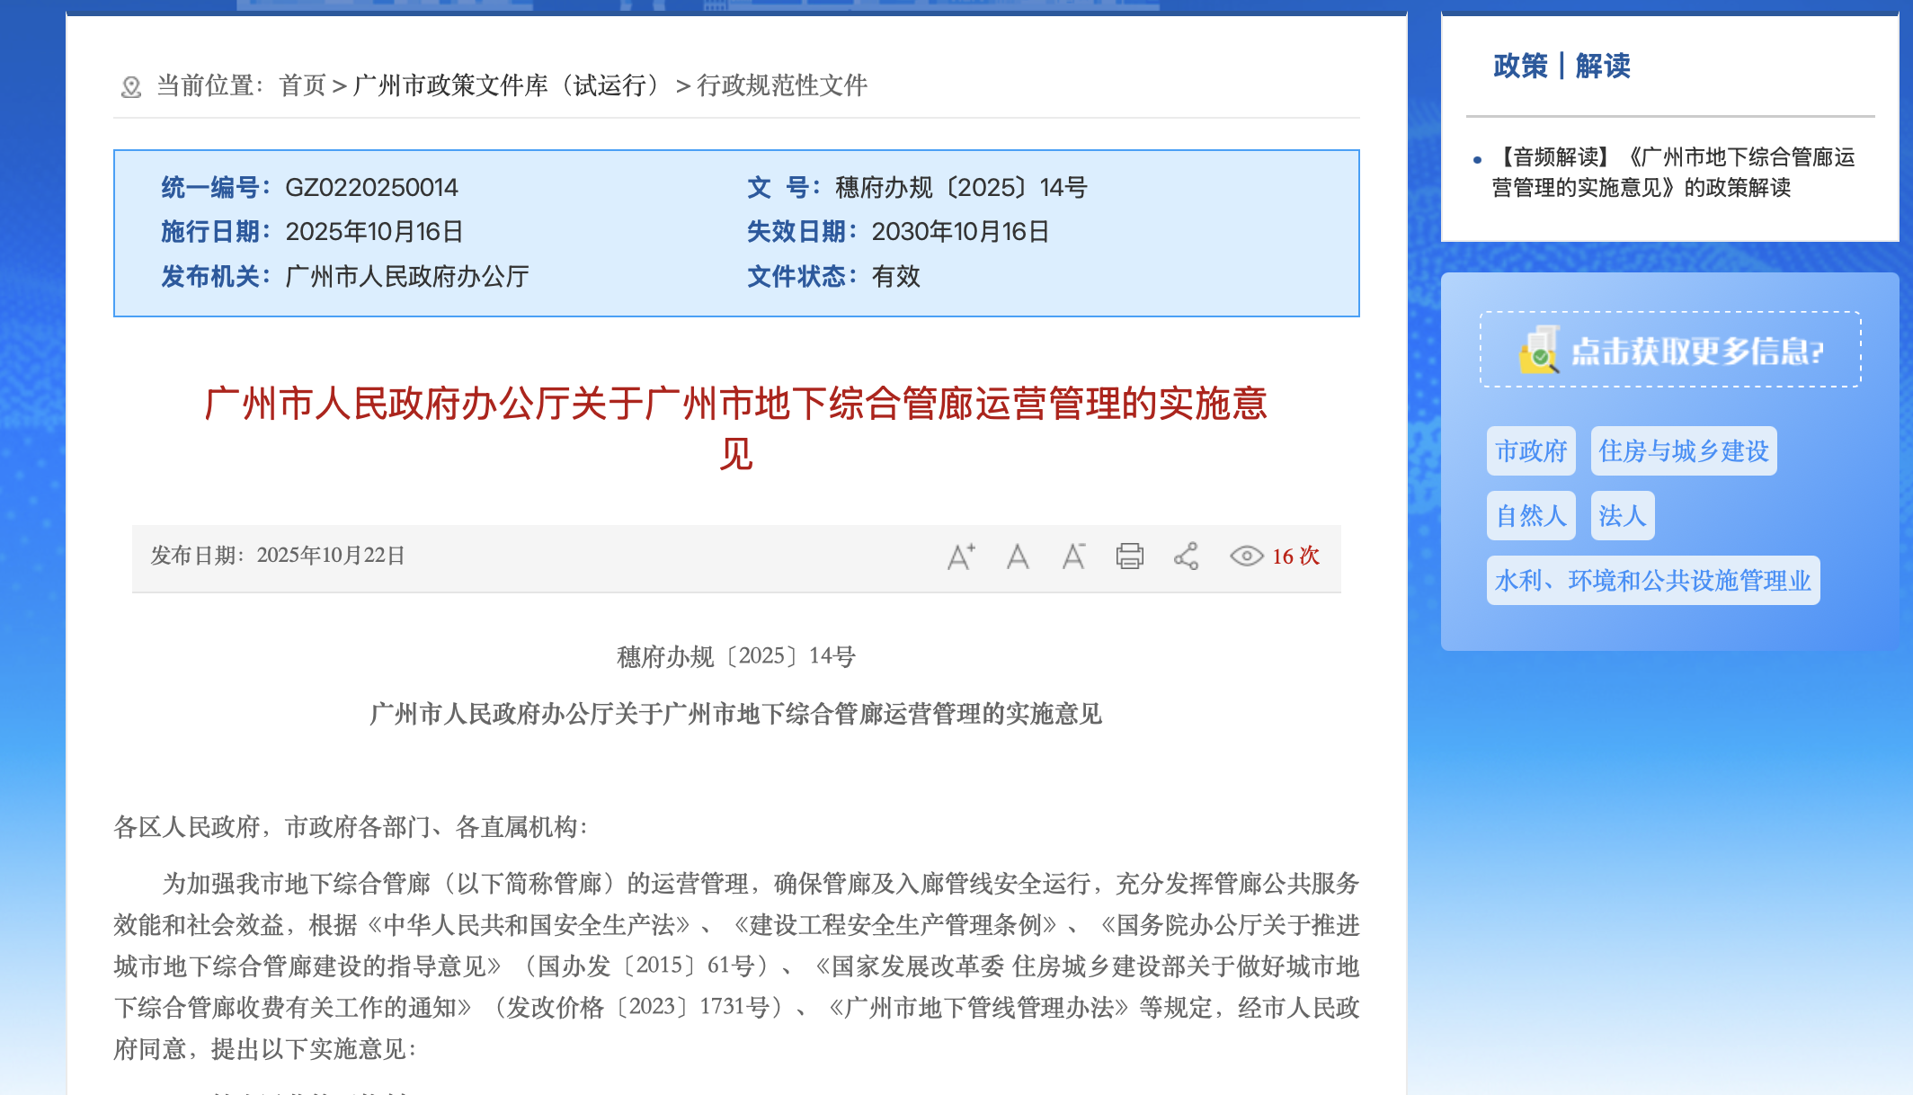Select the 自然人 tag
Viewport: 1913px width, 1095px height.
click(x=1530, y=516)
